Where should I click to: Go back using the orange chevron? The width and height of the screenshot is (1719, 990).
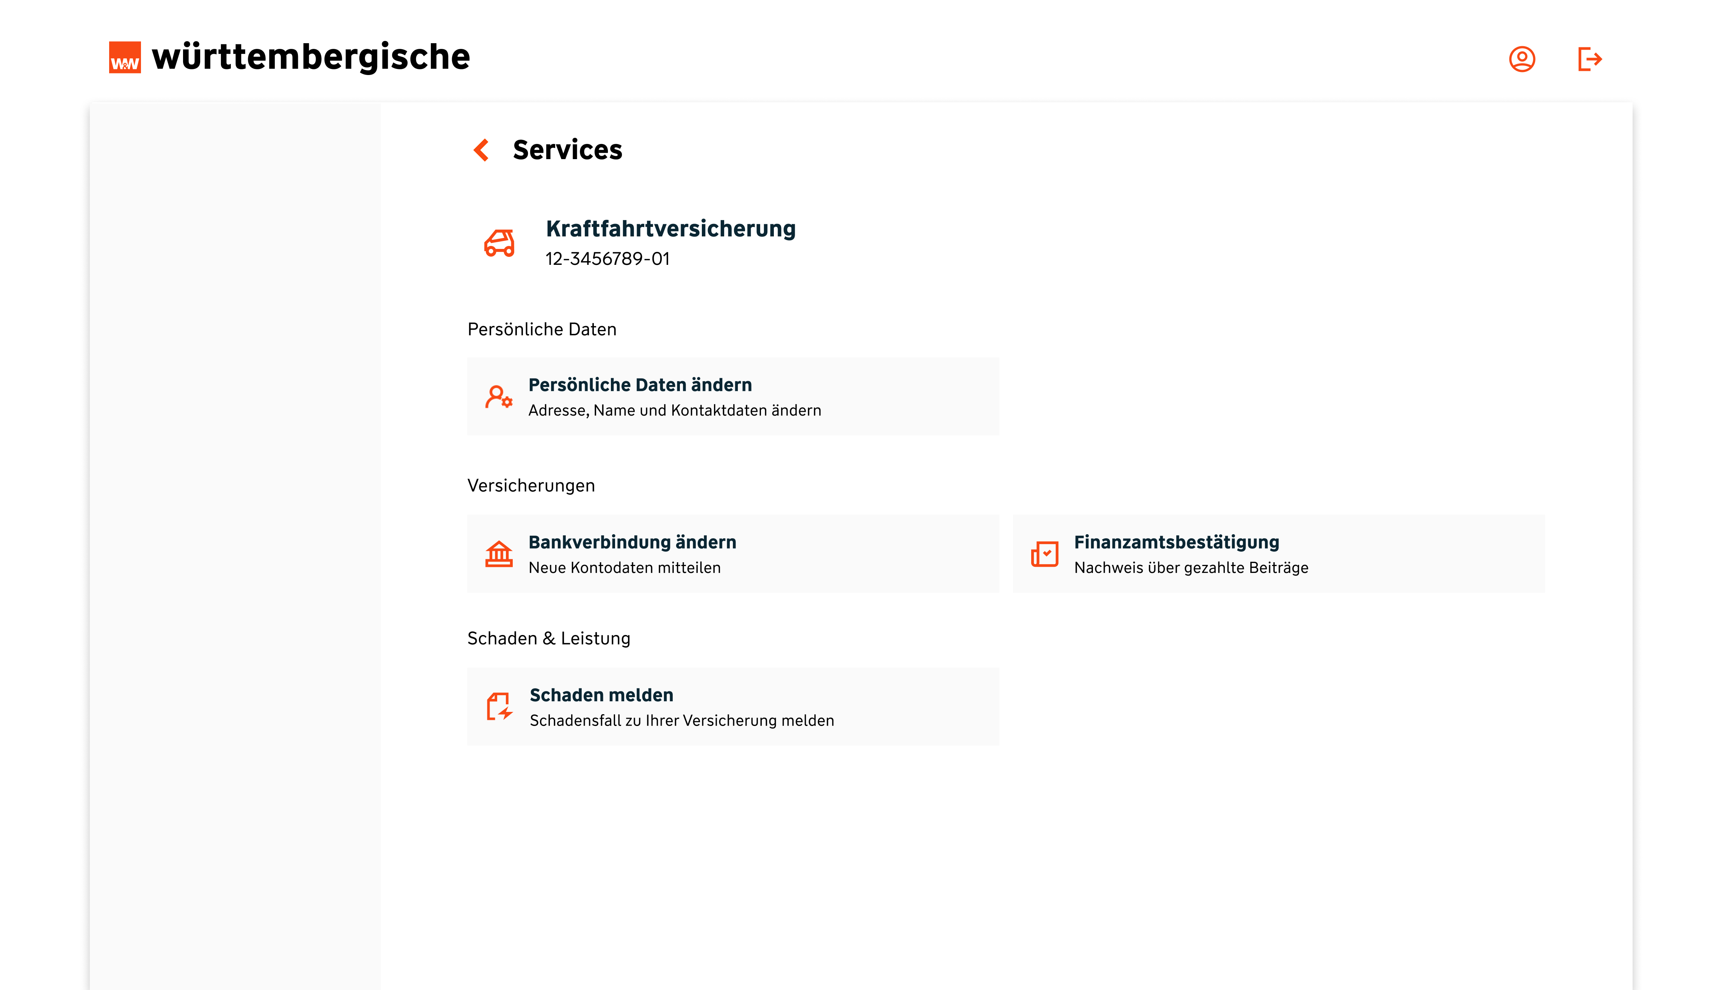(481, 150)
